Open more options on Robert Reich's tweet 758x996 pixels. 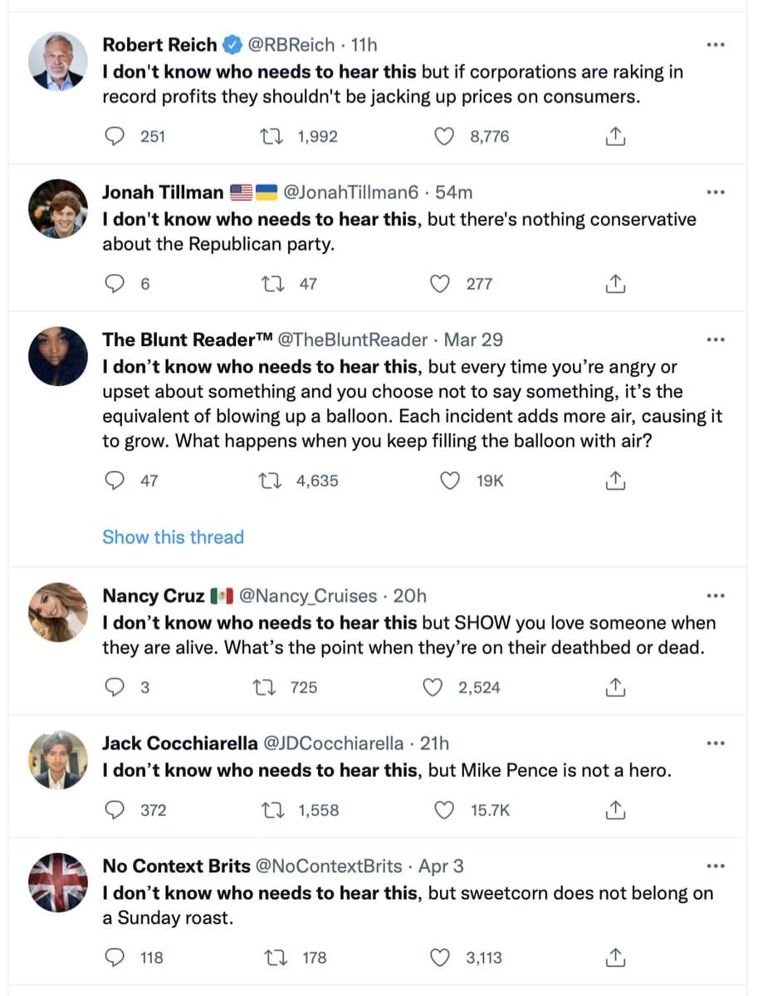pyautogui.click(x=715, y=45)
